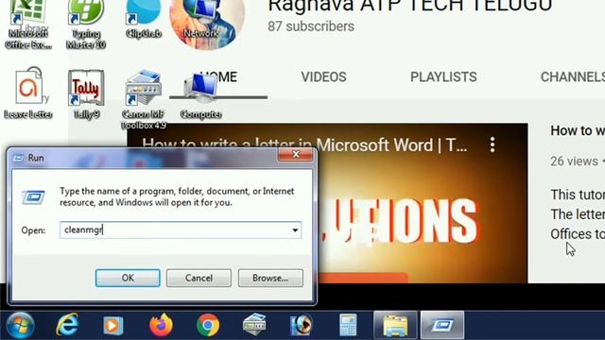This screenshot has height=340, width=605.
Task: Launch the Typing Master 10 desktop shortcut
Action: pos(86,23)
